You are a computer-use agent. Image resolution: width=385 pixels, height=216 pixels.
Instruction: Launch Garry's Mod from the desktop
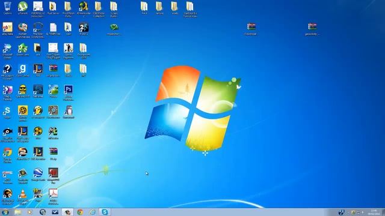click(x=23, y=70)
